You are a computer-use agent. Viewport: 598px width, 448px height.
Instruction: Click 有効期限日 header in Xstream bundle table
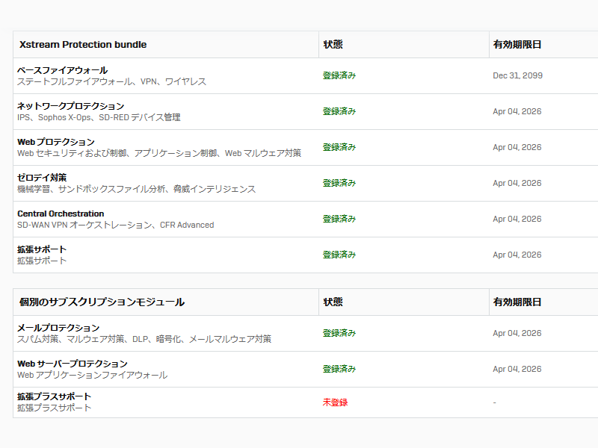point(517,45)
